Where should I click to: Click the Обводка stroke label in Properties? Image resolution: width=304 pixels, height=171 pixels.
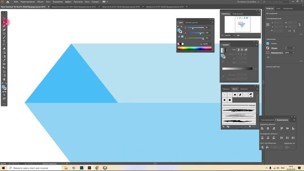[x=274, y=48]
